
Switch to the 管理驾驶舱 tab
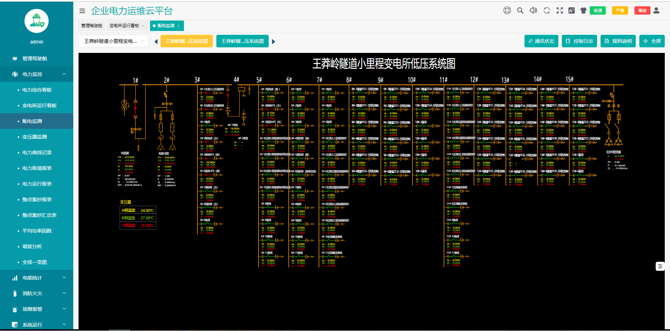tap(92, 26)
